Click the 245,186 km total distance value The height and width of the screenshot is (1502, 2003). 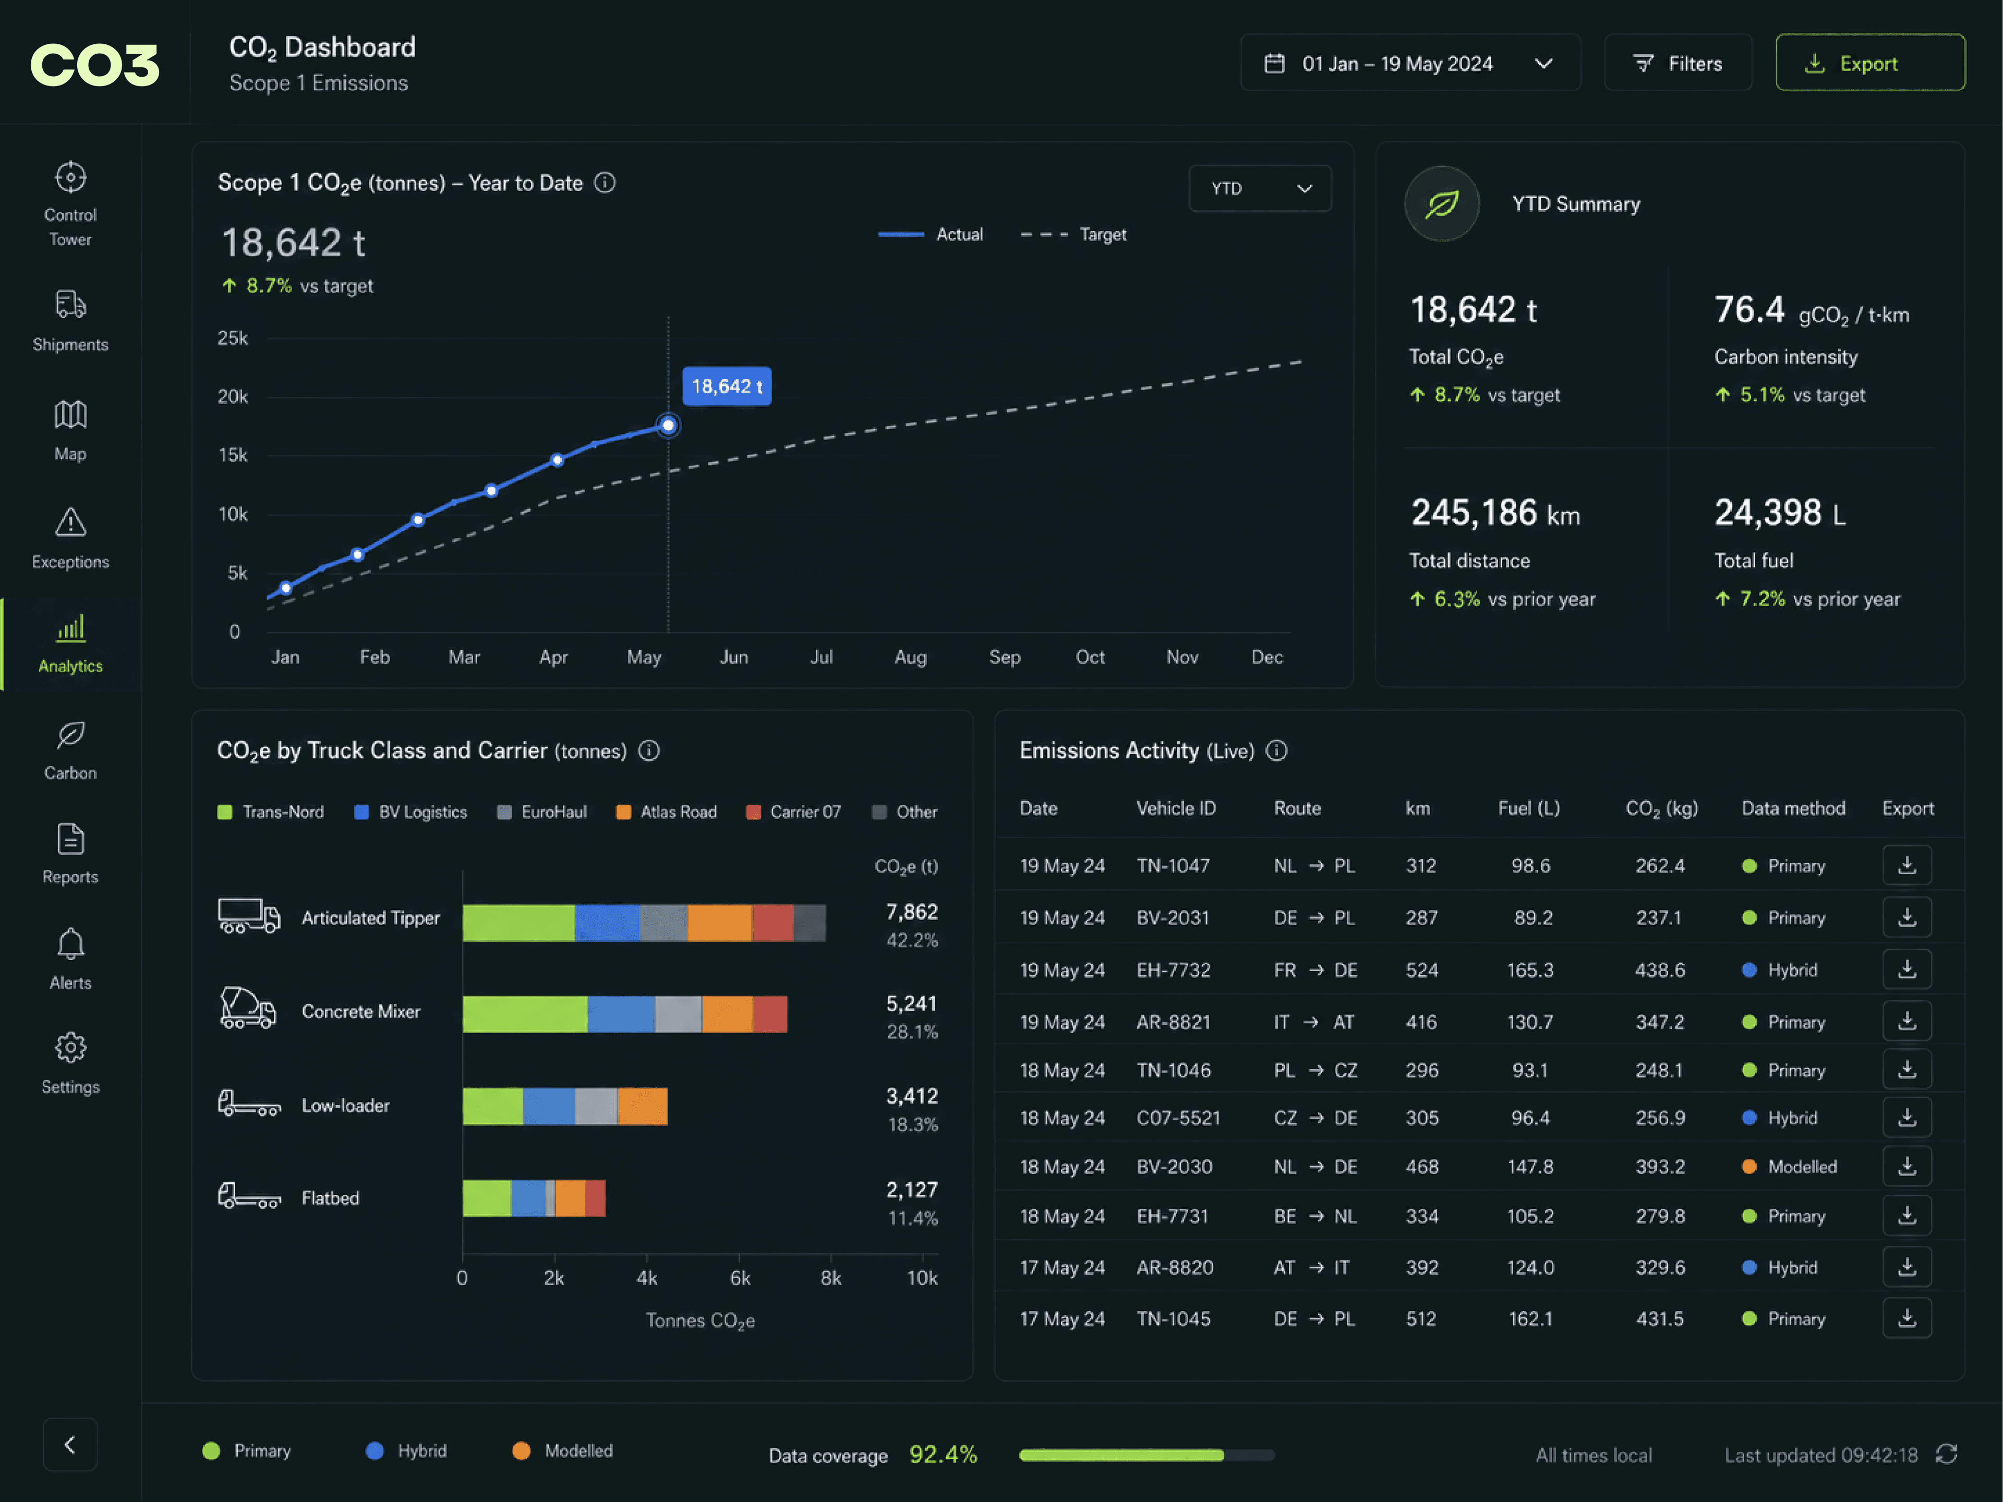click(1496, 513)
